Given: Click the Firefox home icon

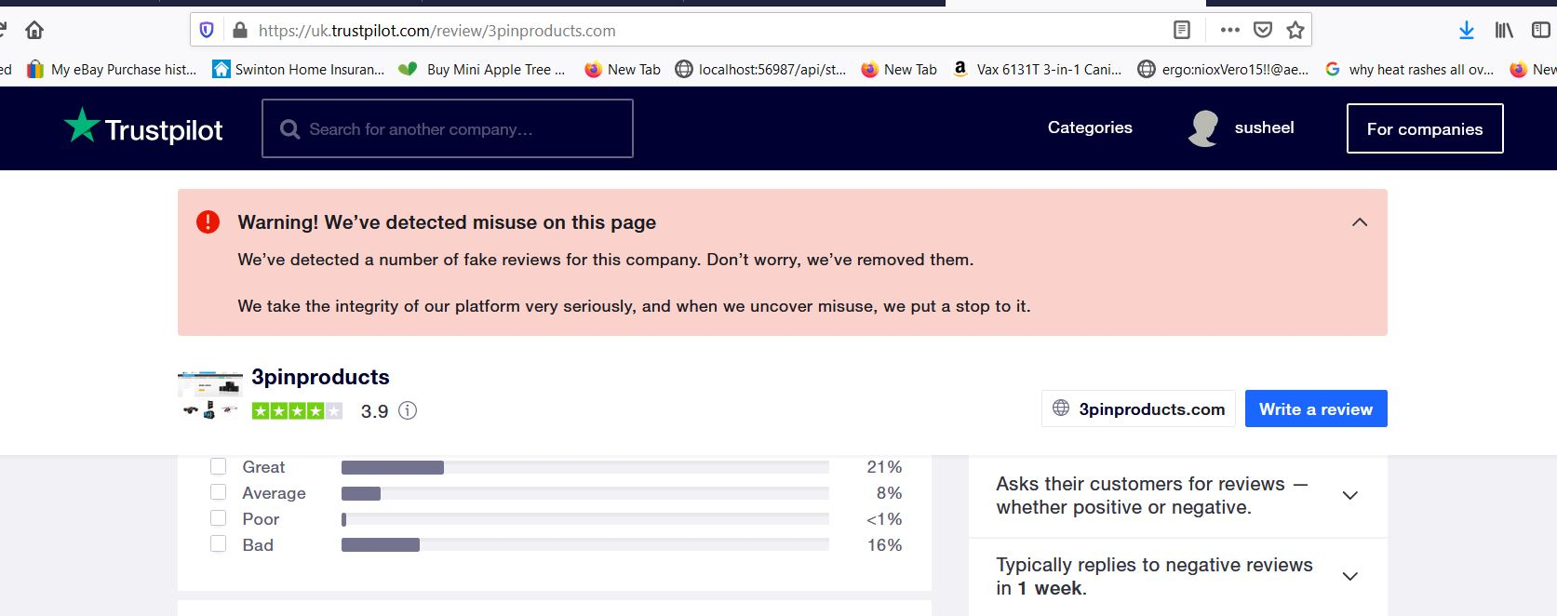Looking at the screenshot, I should pyautogui.click(x=34, y=31).
